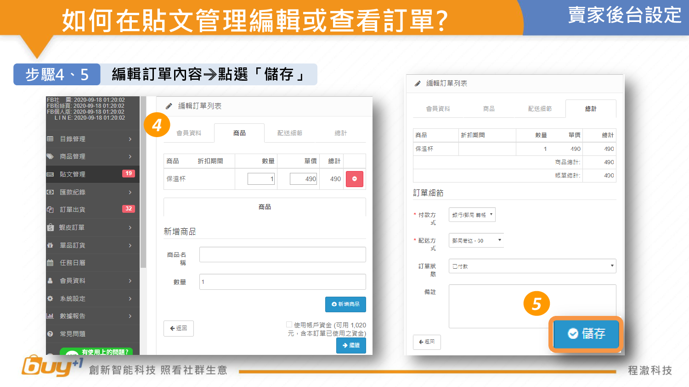Open the 訂單狀態 dropdown
The image size is (689, 387).
click(532, 266)
